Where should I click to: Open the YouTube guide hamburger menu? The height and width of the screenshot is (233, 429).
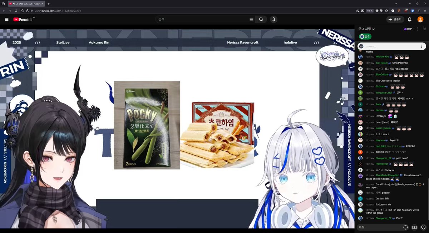pyautogui.click(x=7, y=19)
